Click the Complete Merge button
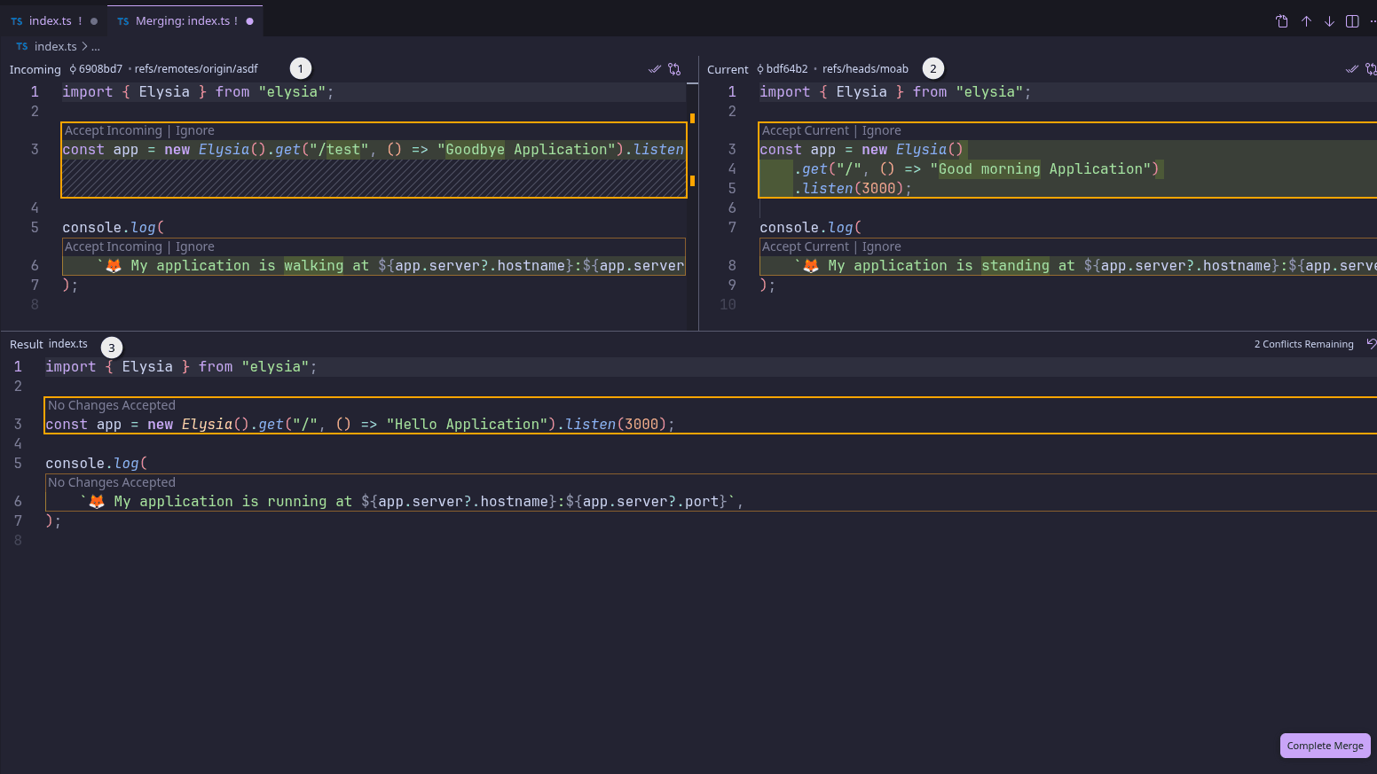Image resolution: width=1377 pixels, height=774 pixels. [1326, 746]
